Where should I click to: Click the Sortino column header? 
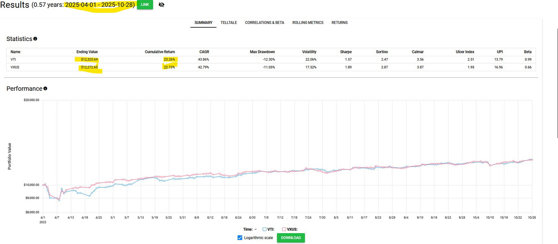pos(381,52)
